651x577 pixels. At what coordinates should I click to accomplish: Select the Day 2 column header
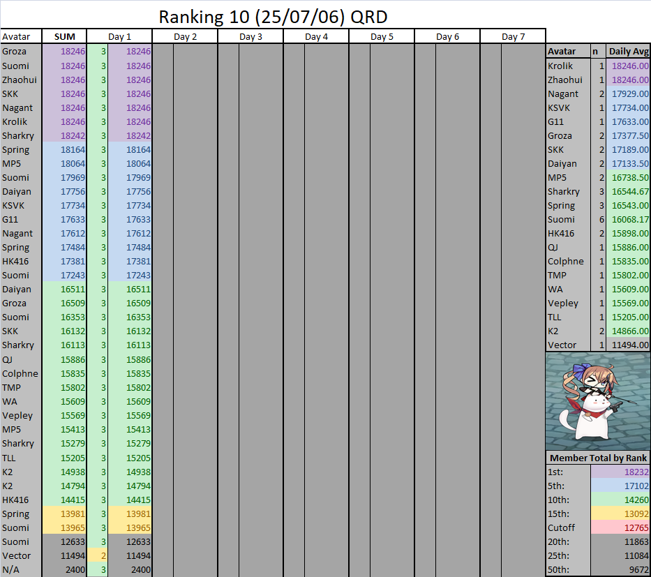(x=185, y=36)
